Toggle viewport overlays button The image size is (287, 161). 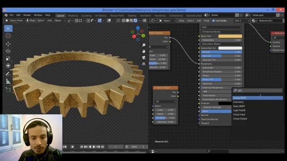[x=109, y=21]
